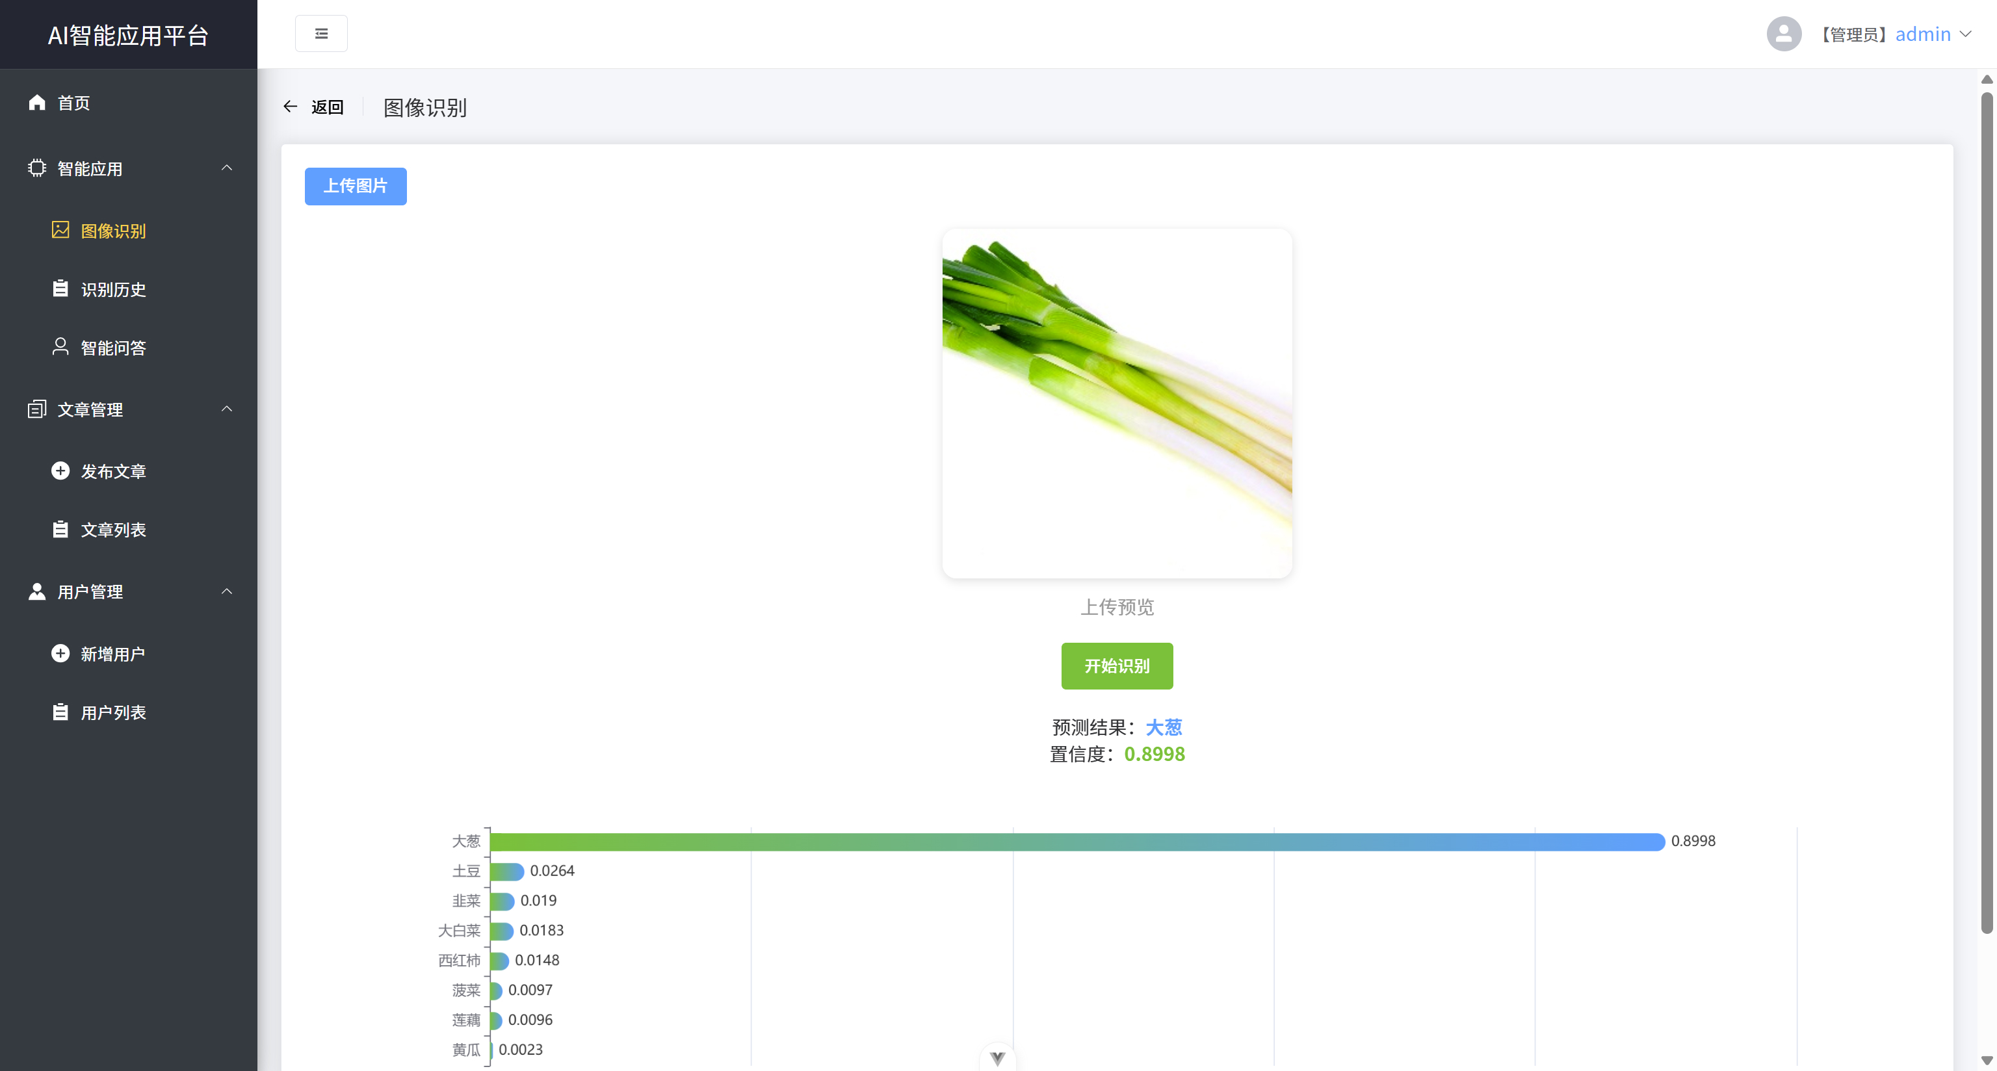Open 文章列表 menu item
Screen dimensions: 1997x1071
pos(113,529)
